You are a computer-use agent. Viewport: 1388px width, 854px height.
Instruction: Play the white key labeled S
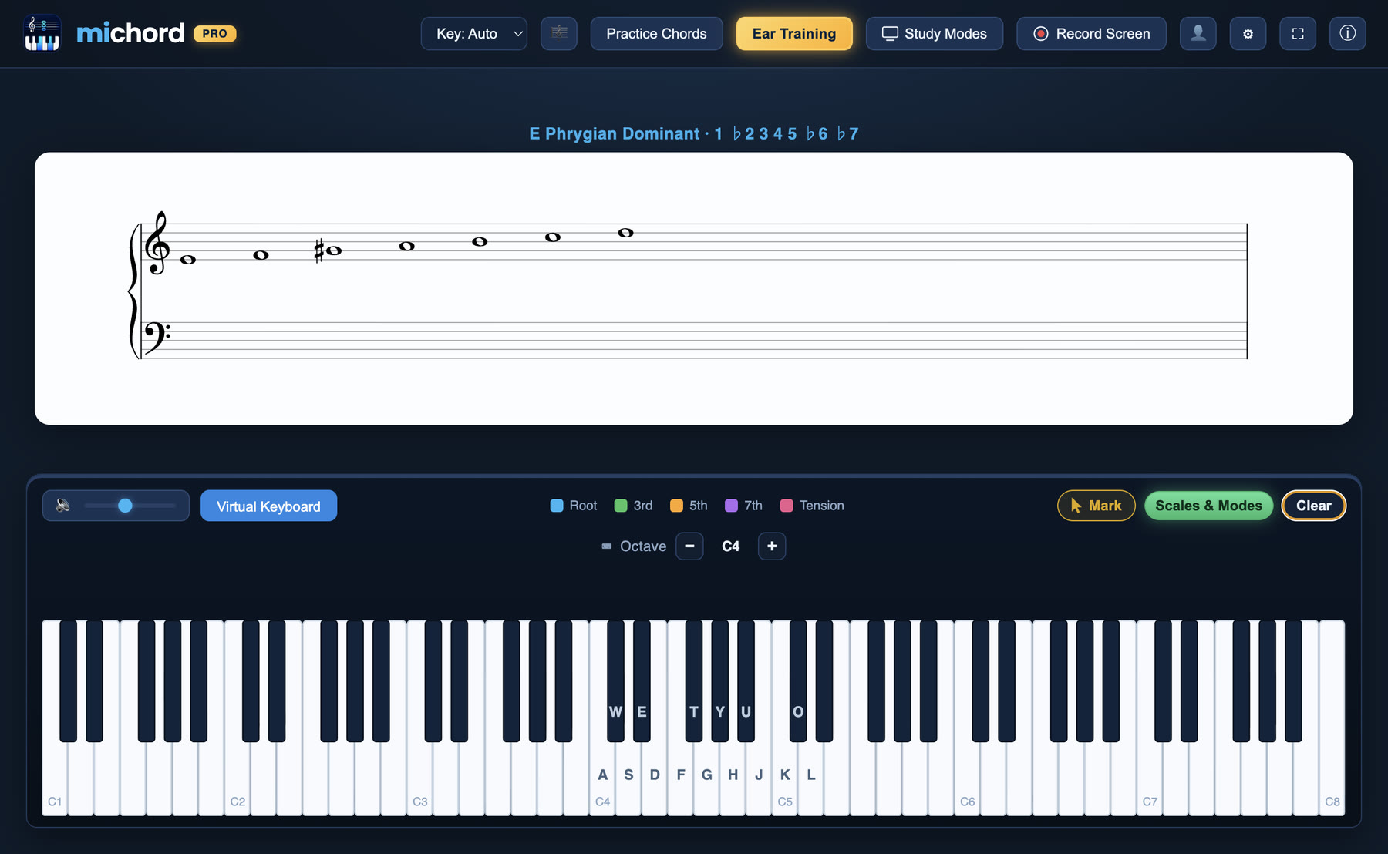pos(628,775)
